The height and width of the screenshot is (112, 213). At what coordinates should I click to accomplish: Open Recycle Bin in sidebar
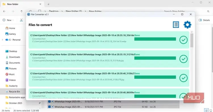pos(13,92)
